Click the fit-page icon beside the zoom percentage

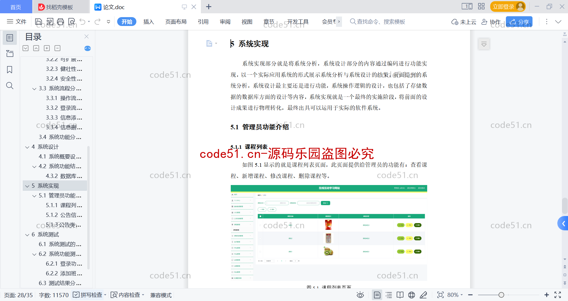[440, 295]
